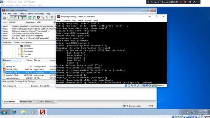Open FileZilla Edit menu
This screenshot has height=118, width=210.
[x=10, y=14]
